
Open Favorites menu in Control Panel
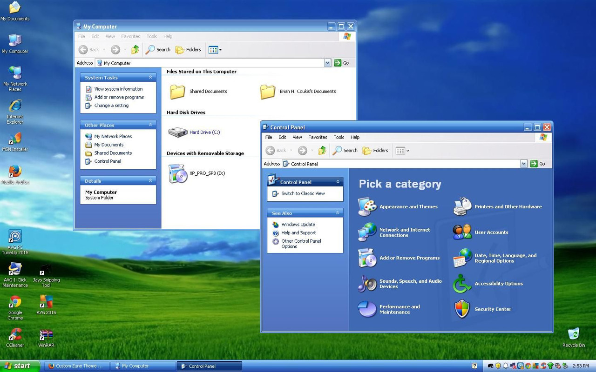[x=318, y=137]
